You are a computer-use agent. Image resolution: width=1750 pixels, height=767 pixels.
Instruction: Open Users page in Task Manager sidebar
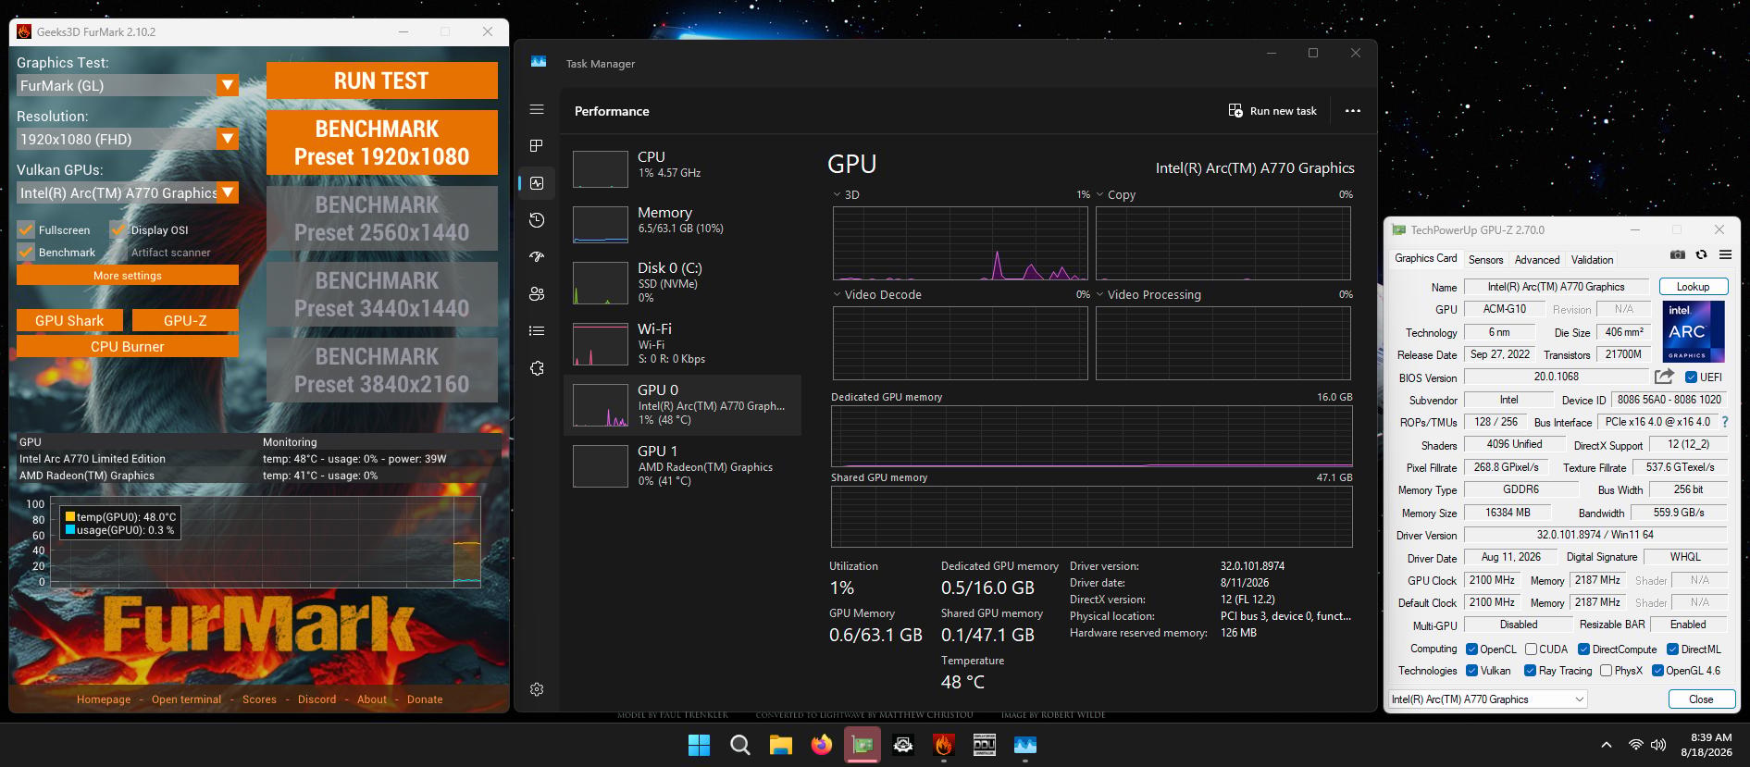(x=537, y=294)
